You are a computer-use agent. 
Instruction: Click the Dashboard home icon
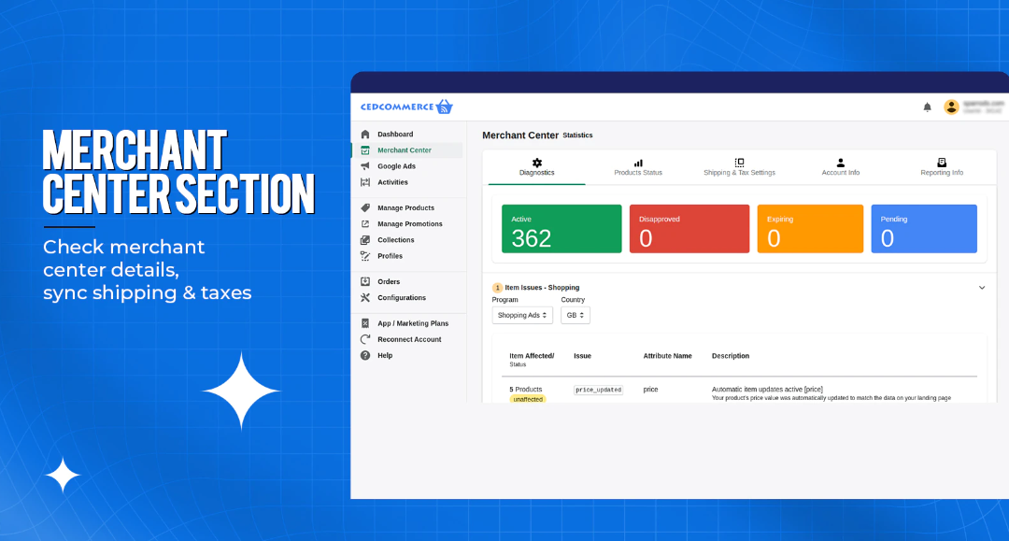tap(365, 135)
